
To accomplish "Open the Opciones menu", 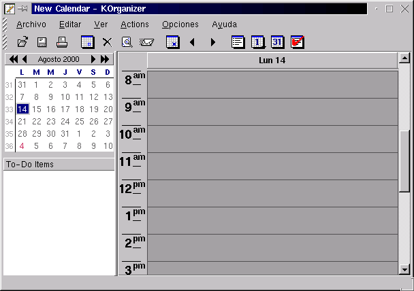I will click(x=180, y=24).
